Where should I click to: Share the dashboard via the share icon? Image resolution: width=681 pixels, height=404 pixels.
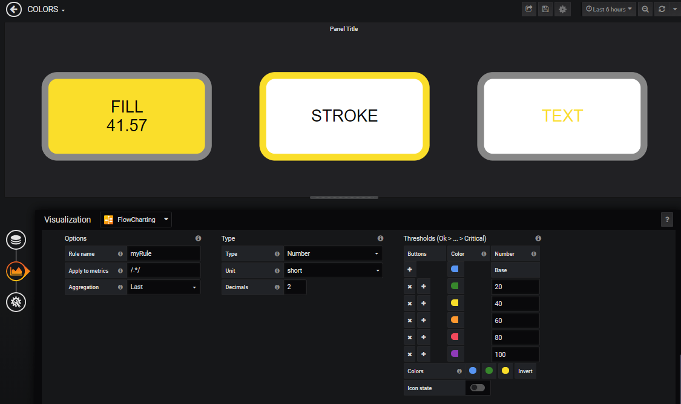click(528, 9)
